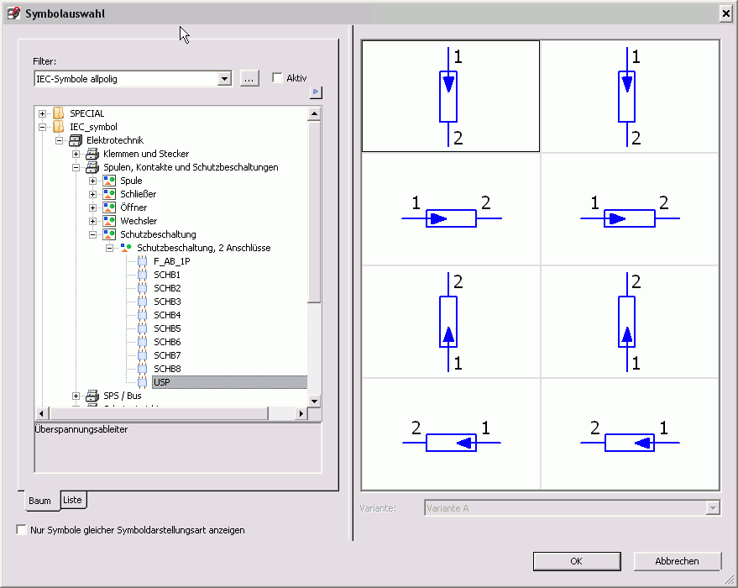The height and width of the screenshot is (588, 738).
Task: Select the F_AB_1P tree entry
Action: click(172, 261)
